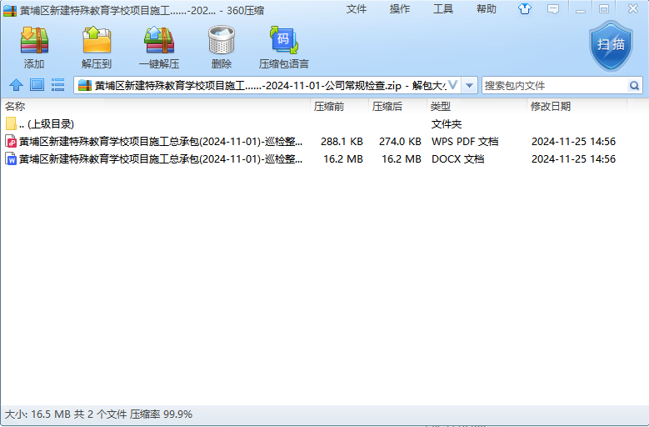Go up one level with the arrow icon
This screenshot has height=427, width=649.
(x=16, y=85)
